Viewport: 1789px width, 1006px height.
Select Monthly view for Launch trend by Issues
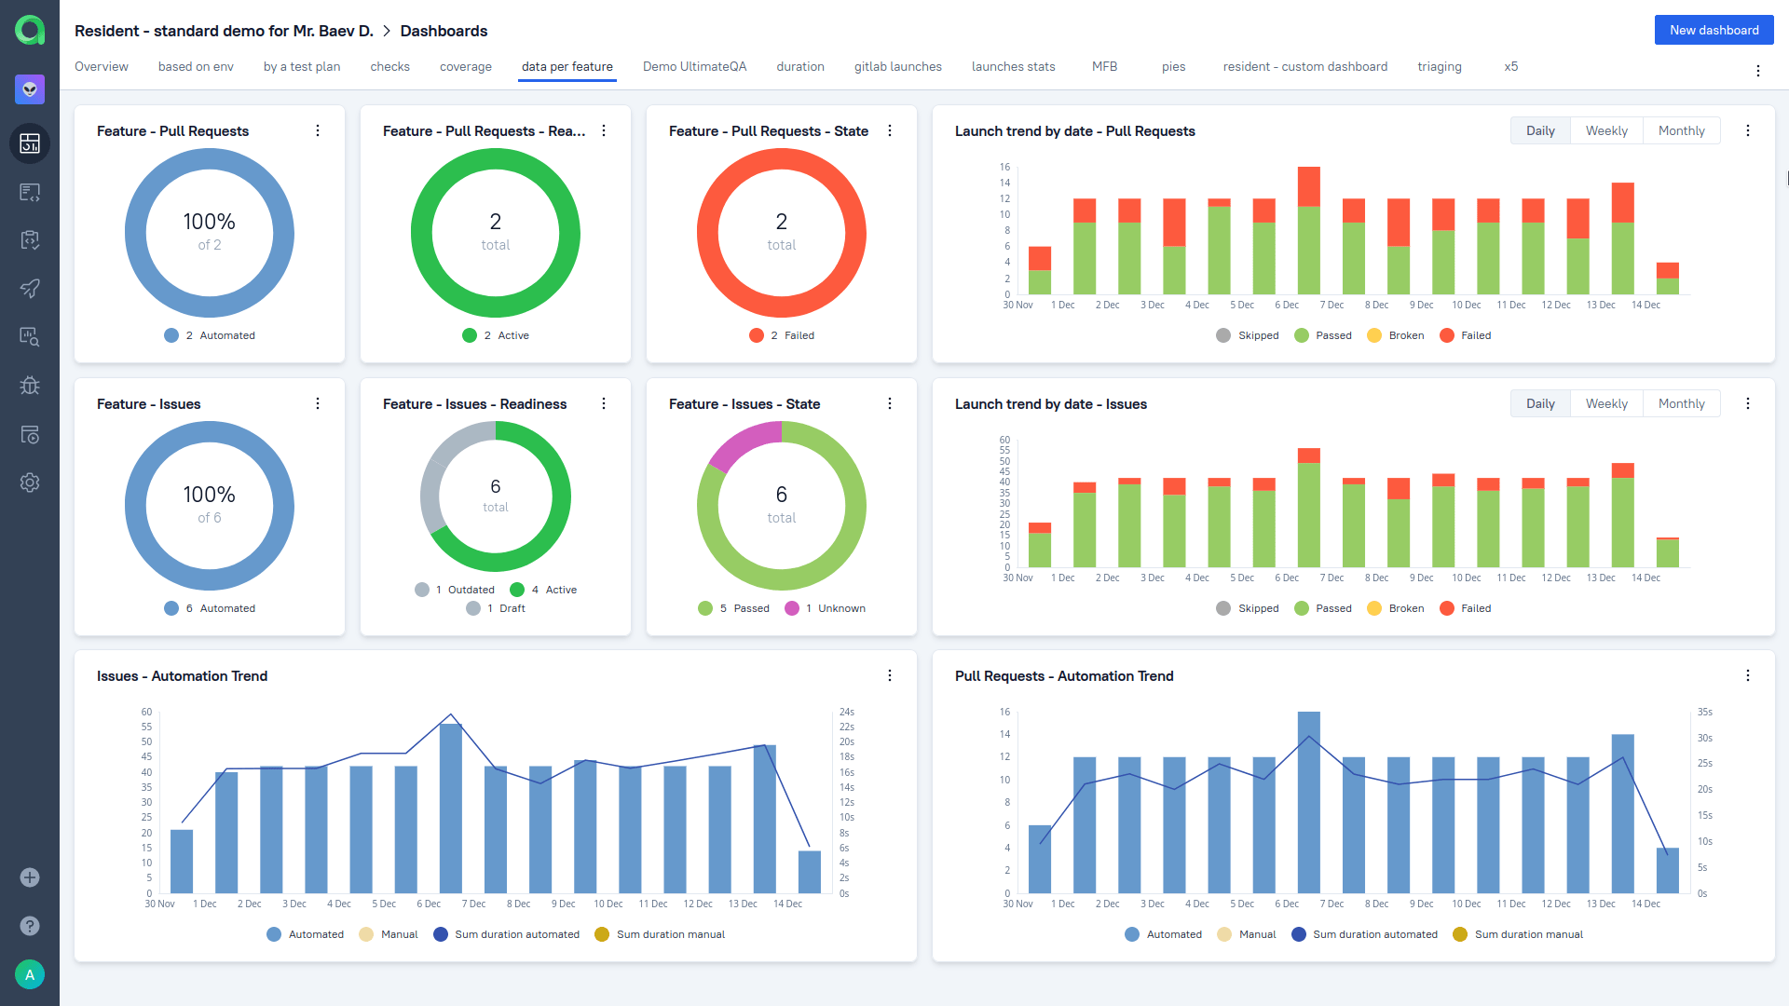click(x=1682, y=403)
